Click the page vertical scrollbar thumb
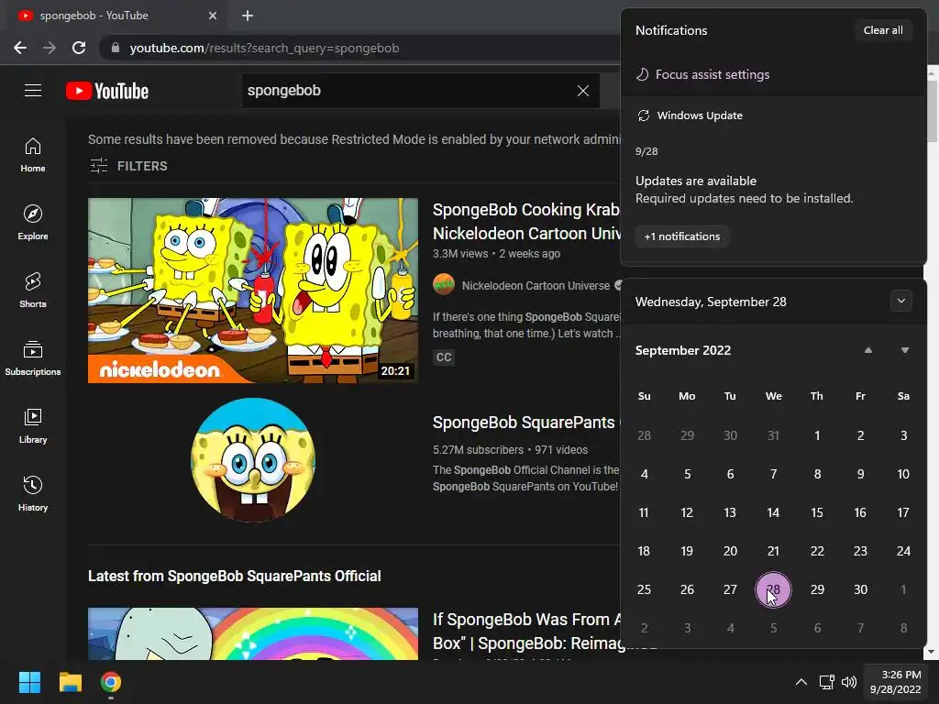The height and width of the screenshot is (704, 939). (x=932, y=111)
